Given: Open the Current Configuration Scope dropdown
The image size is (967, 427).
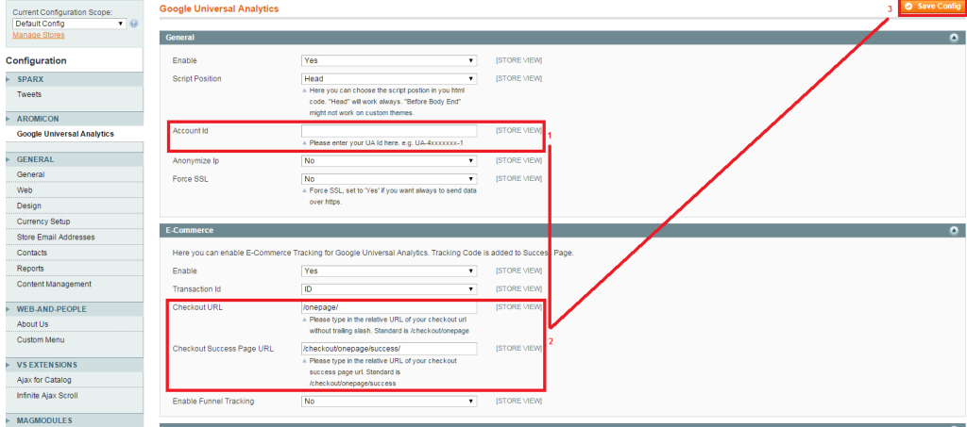Looking at the screenshot, I should pos(69,24).
